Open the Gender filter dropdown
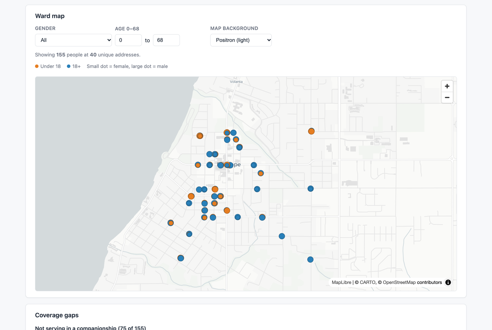 tap(73, 40)
